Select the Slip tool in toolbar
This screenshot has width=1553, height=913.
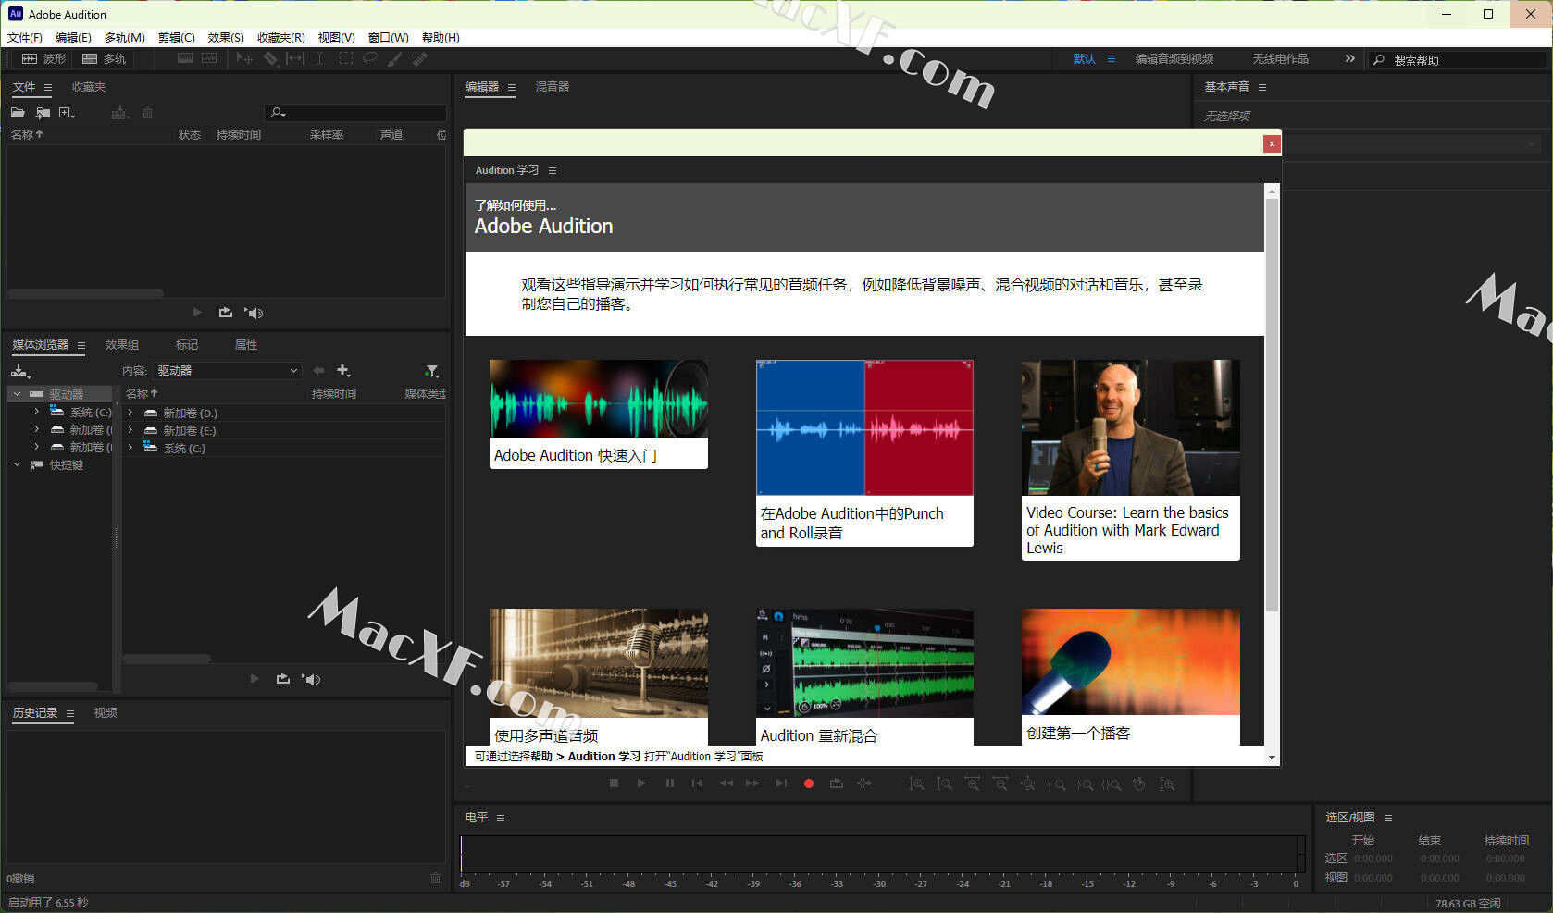coord(295,58)
